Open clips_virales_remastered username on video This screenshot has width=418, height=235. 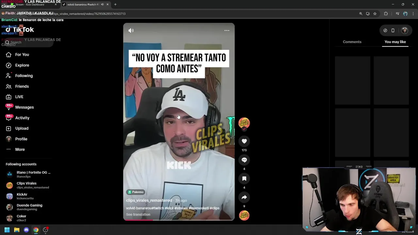point(149,200)
